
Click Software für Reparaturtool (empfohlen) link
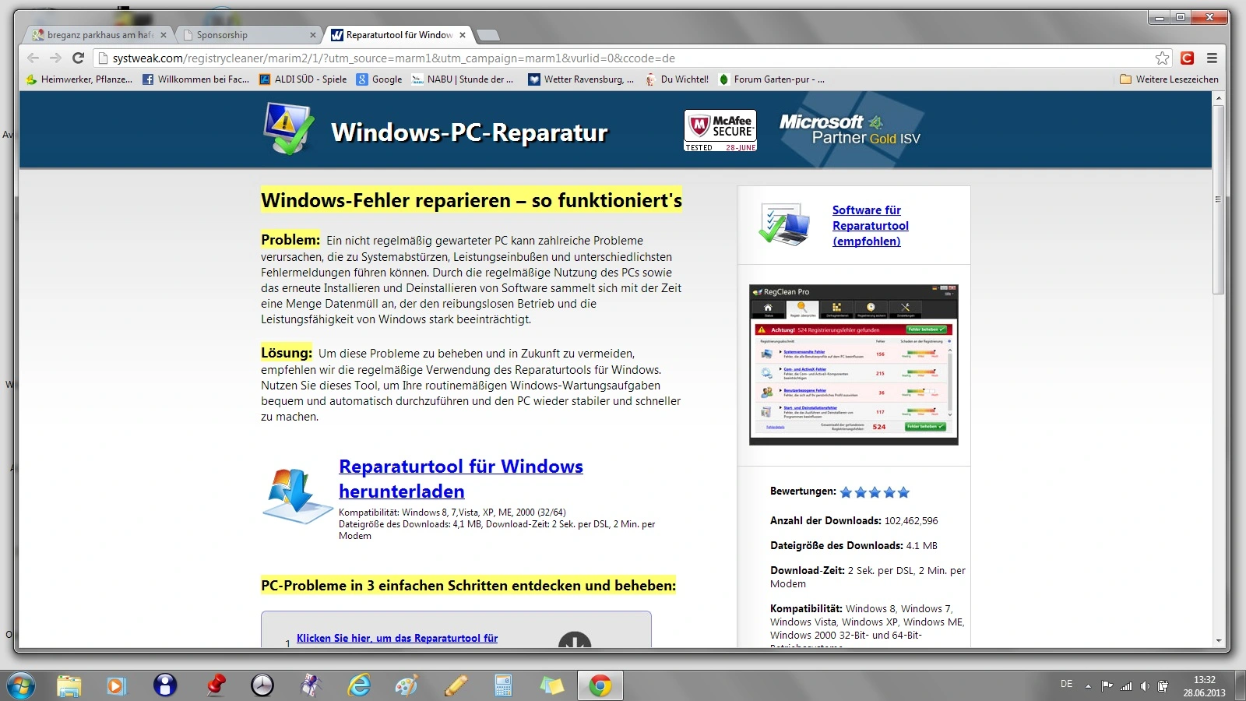871,226
